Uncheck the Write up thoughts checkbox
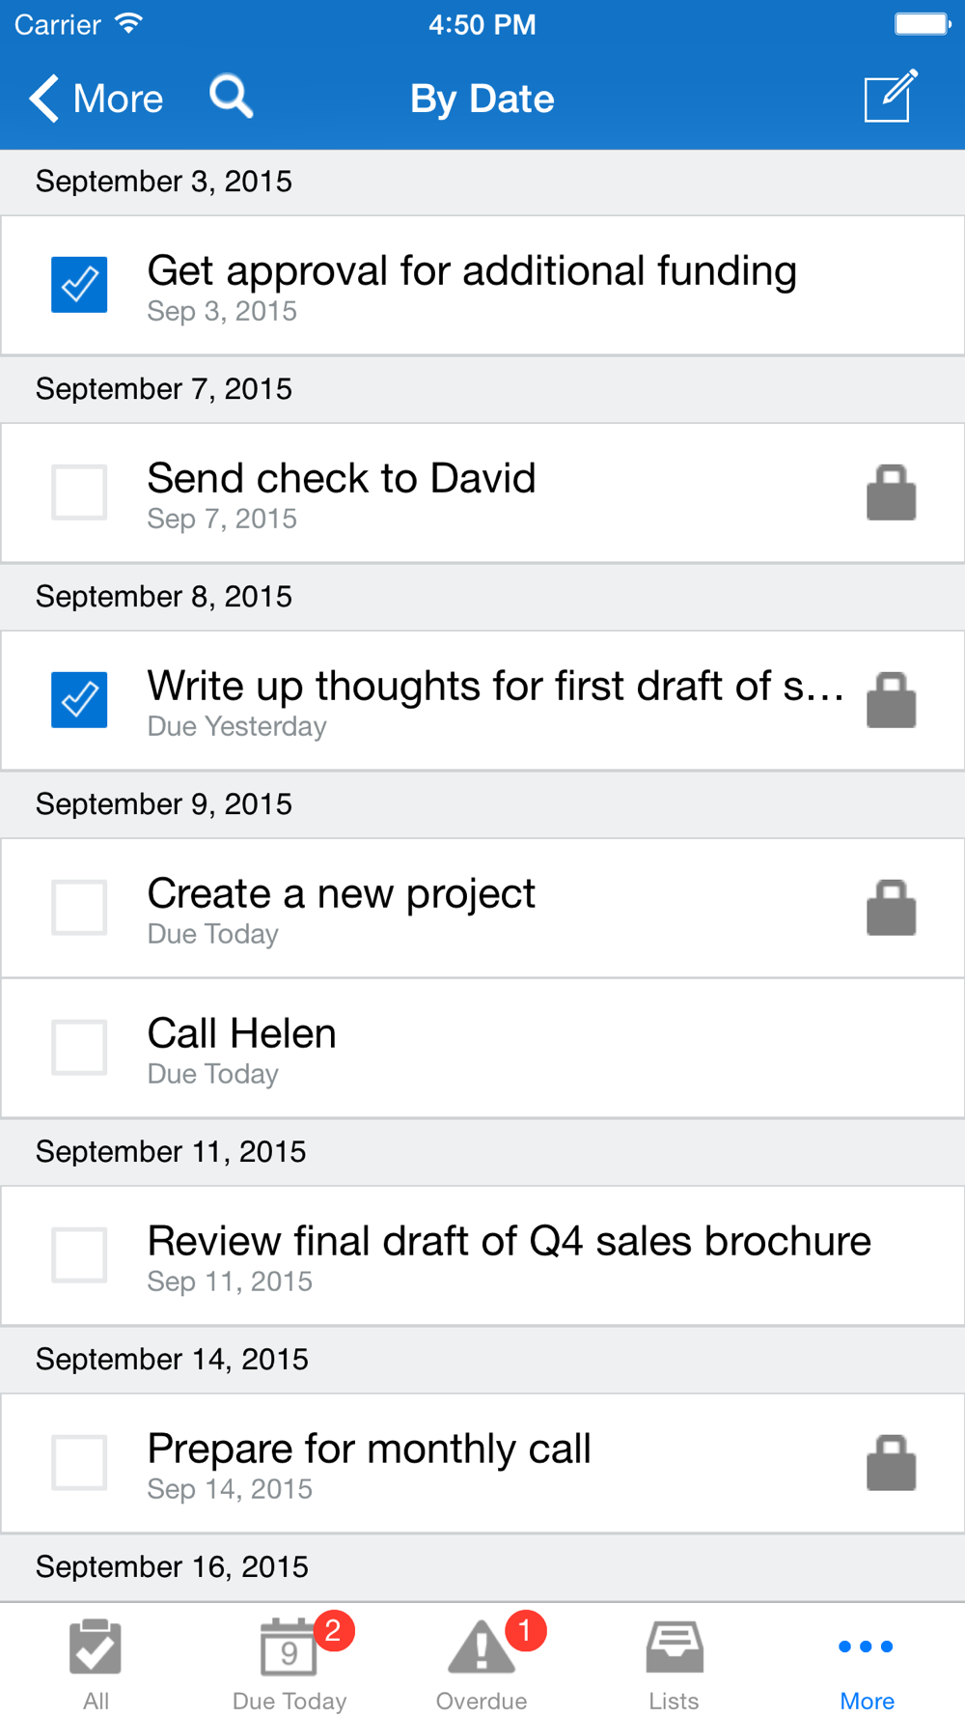This screenshot has width=965, height=1717. point(79,700)
